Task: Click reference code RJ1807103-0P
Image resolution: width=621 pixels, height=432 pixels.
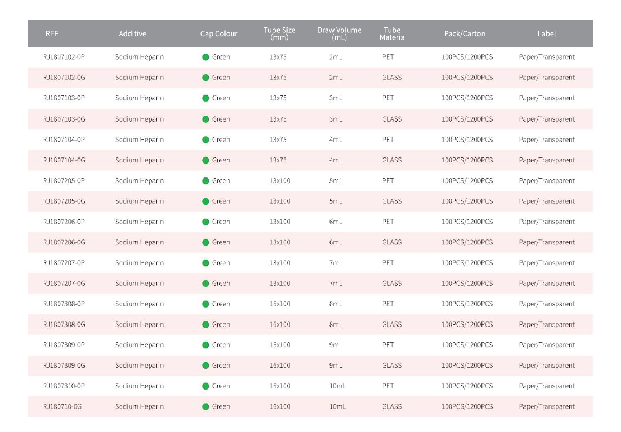Action: (64, 98)
